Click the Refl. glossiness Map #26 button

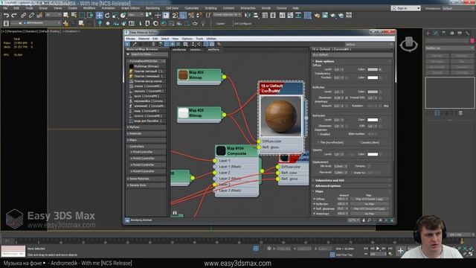(370, 208)
